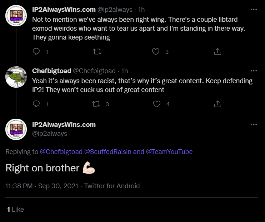Open more options on main tweet
Viewport: 265px width, 222px height.
coord(254,125)
